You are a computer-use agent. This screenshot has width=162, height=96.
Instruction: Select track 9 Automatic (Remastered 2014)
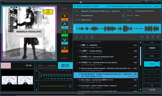pyautogui.click(x=106, y=58)
